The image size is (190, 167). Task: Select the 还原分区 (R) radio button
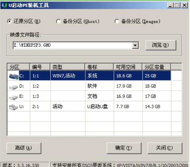[9, 22]
